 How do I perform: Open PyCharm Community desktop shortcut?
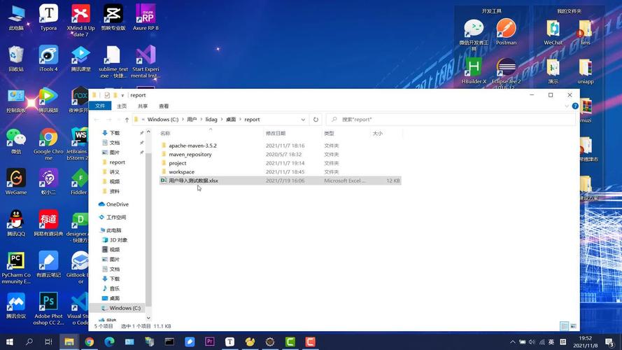(16, 268)
